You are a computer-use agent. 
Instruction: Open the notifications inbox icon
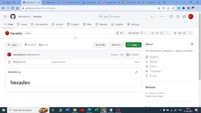click(x=184, y=17)
